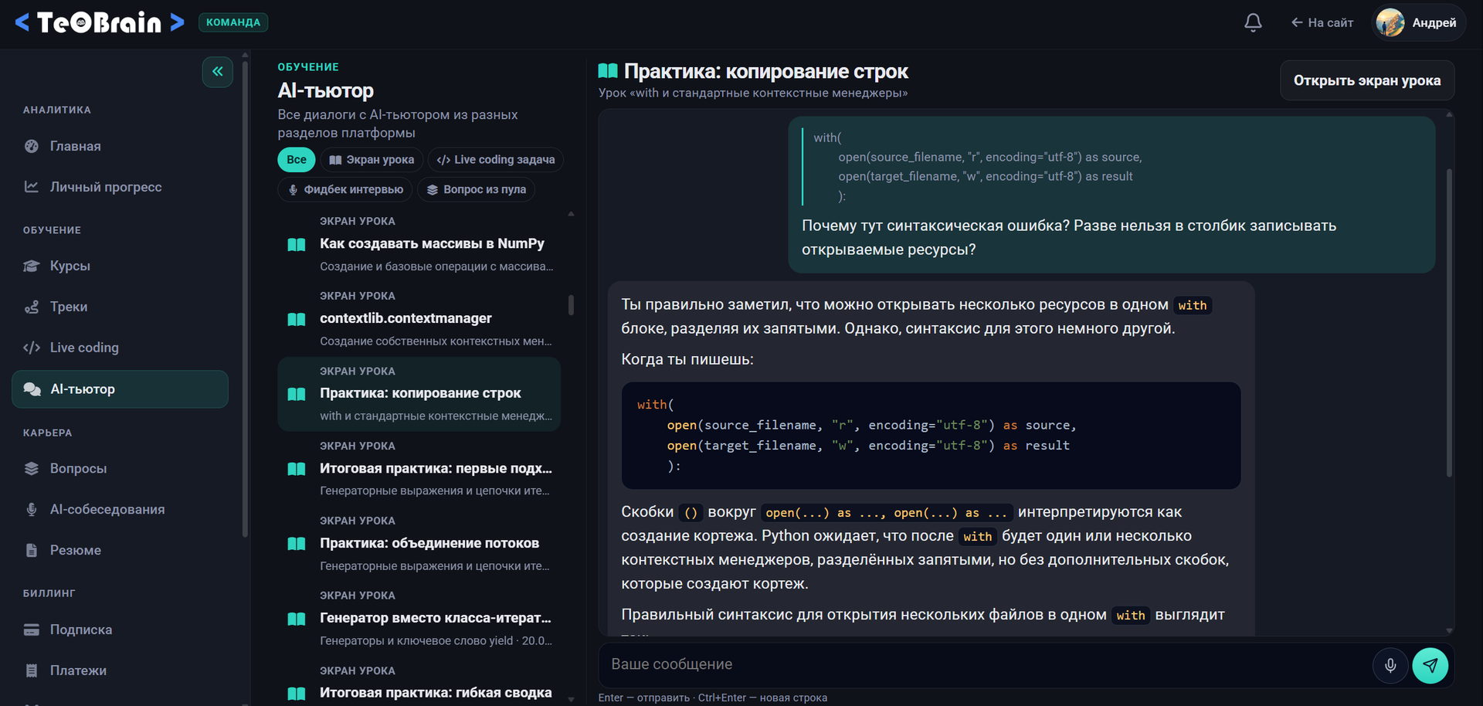The height and width of the screenshot is (706, 1483).
Task: Click Открыть экран урока button
Action: click(1367, 80)
